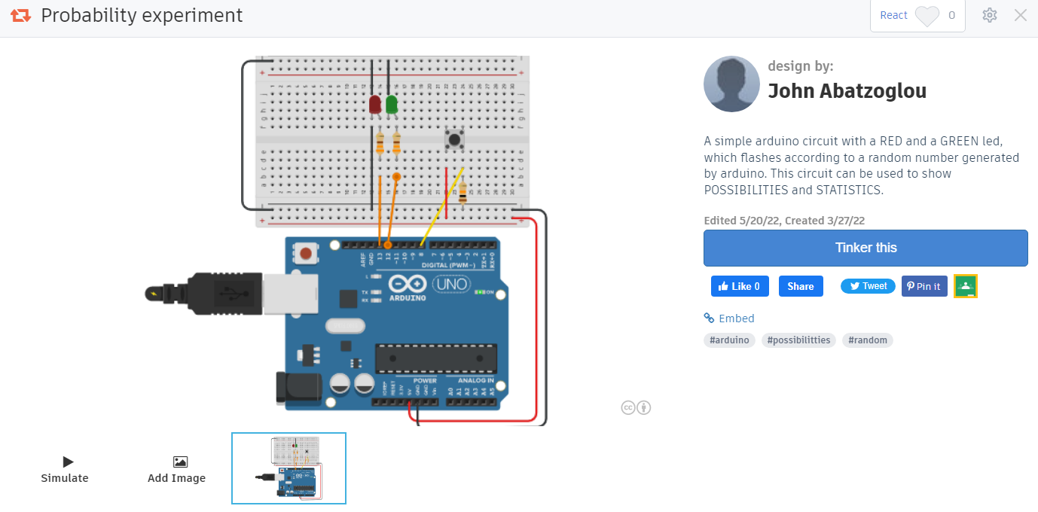Click the heart React icon

927,16
